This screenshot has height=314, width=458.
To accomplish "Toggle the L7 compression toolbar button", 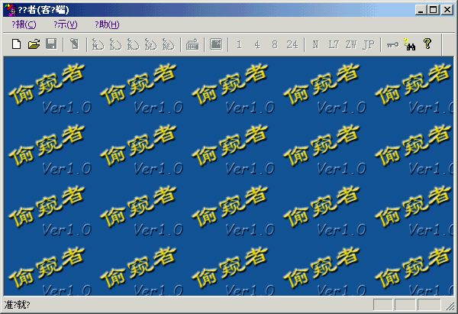I will pos(333,44).
